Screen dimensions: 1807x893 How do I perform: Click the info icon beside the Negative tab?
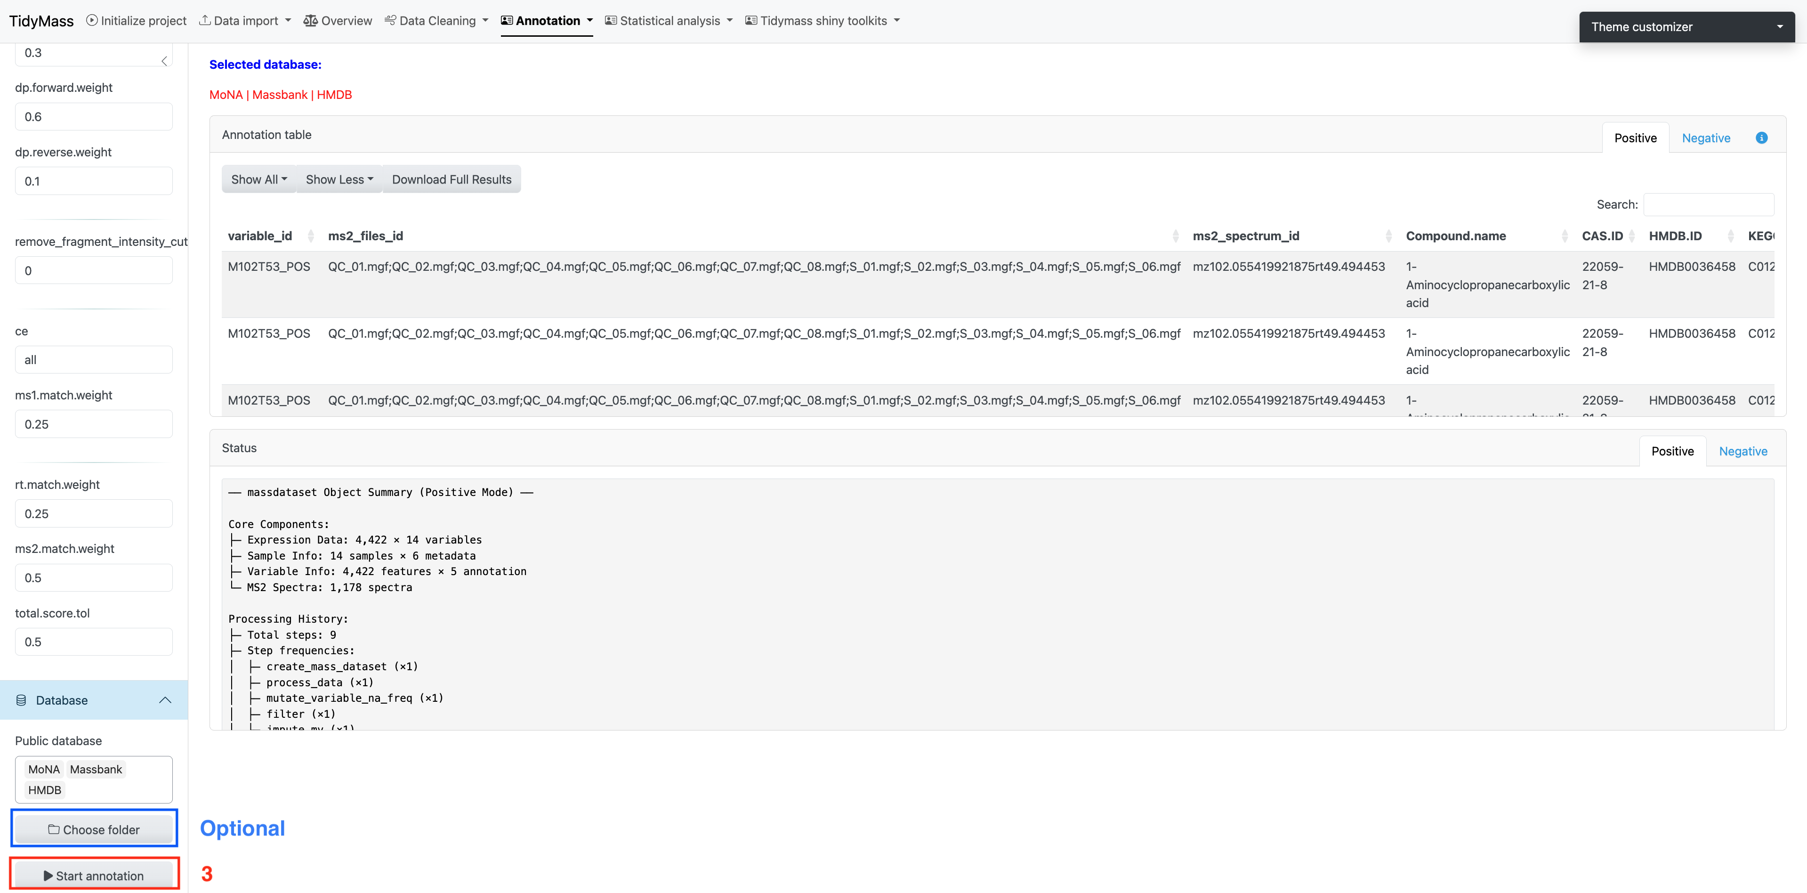[1761, 138]
